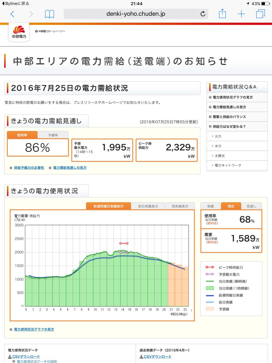
Task: Download 電力使用状況データ CSV
Action: 26,356
